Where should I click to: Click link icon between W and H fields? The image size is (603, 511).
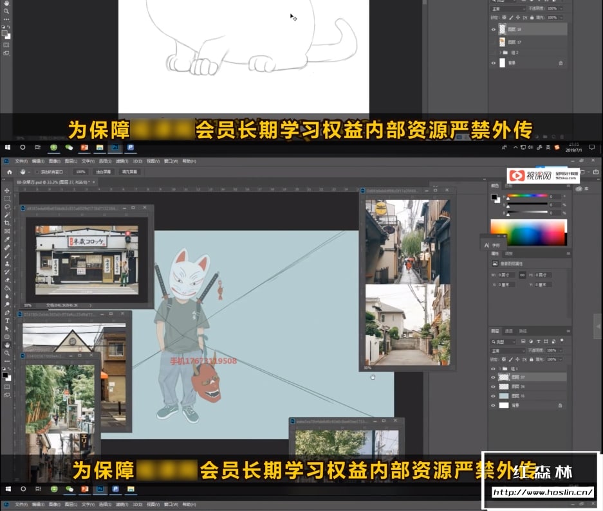[523, 275]
